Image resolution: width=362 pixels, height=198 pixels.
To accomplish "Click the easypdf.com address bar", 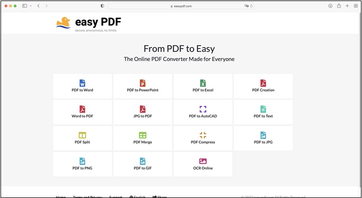I will point(181,6).
